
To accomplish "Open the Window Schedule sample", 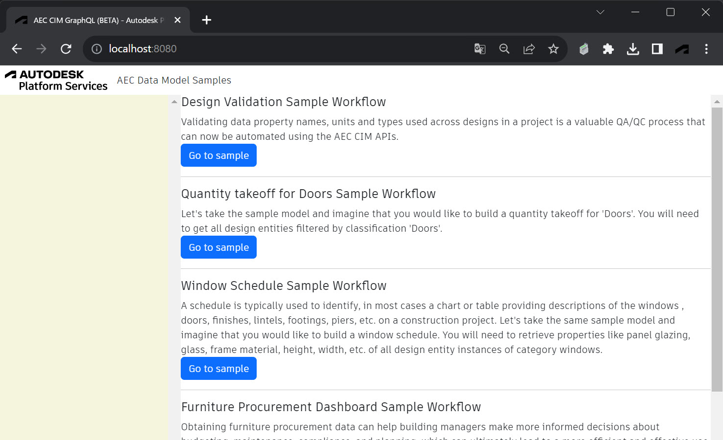I will 218,368.
